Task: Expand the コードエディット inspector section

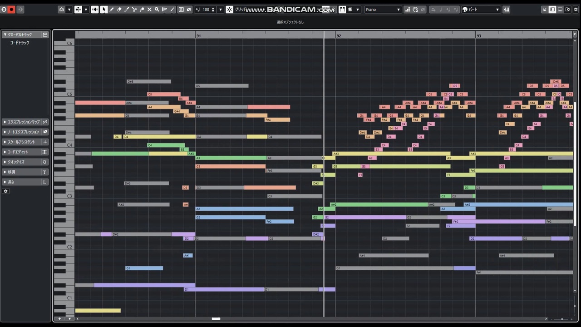Action: click(25, 152)
